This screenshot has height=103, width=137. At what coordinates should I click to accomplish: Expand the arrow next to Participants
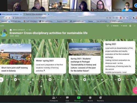click(61, 98)
